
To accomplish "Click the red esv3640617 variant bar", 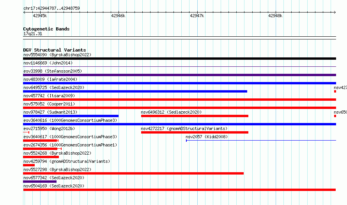I will 41,141.
